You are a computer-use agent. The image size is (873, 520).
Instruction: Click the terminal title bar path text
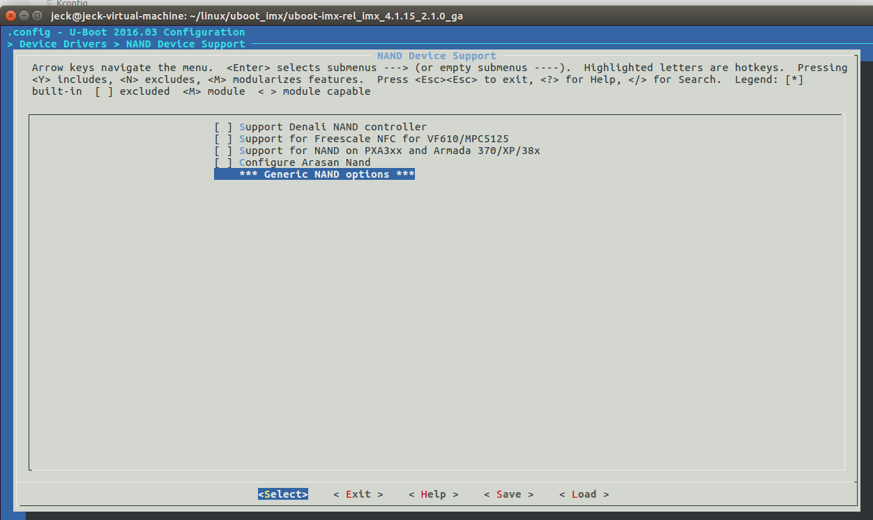tap(257, 15)
